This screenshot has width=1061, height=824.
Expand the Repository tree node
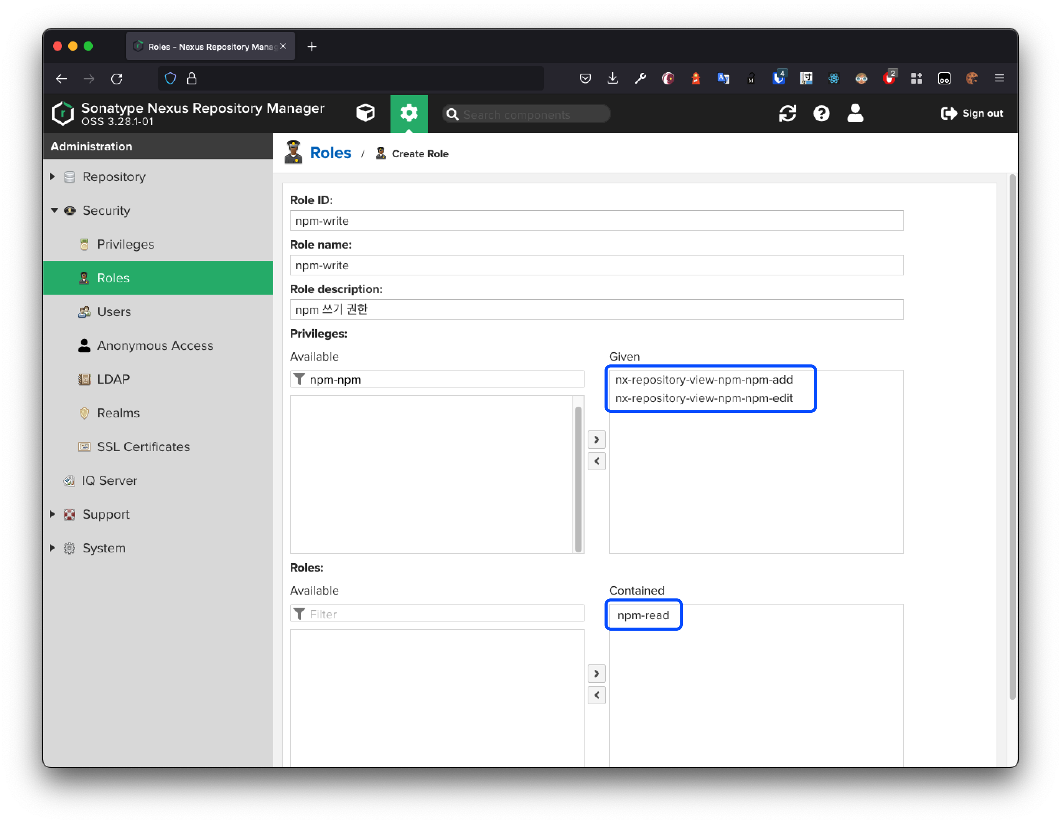tap(53, 176)
